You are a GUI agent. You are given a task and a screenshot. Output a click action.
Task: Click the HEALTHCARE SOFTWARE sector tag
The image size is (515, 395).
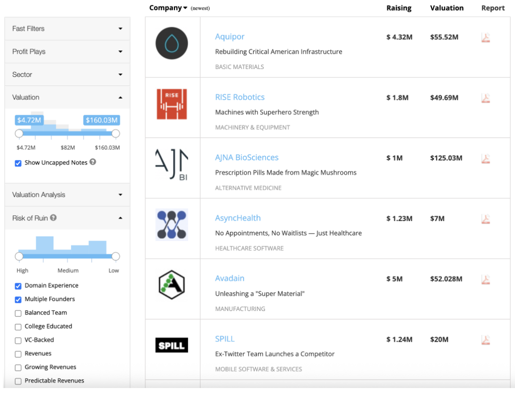249,248
